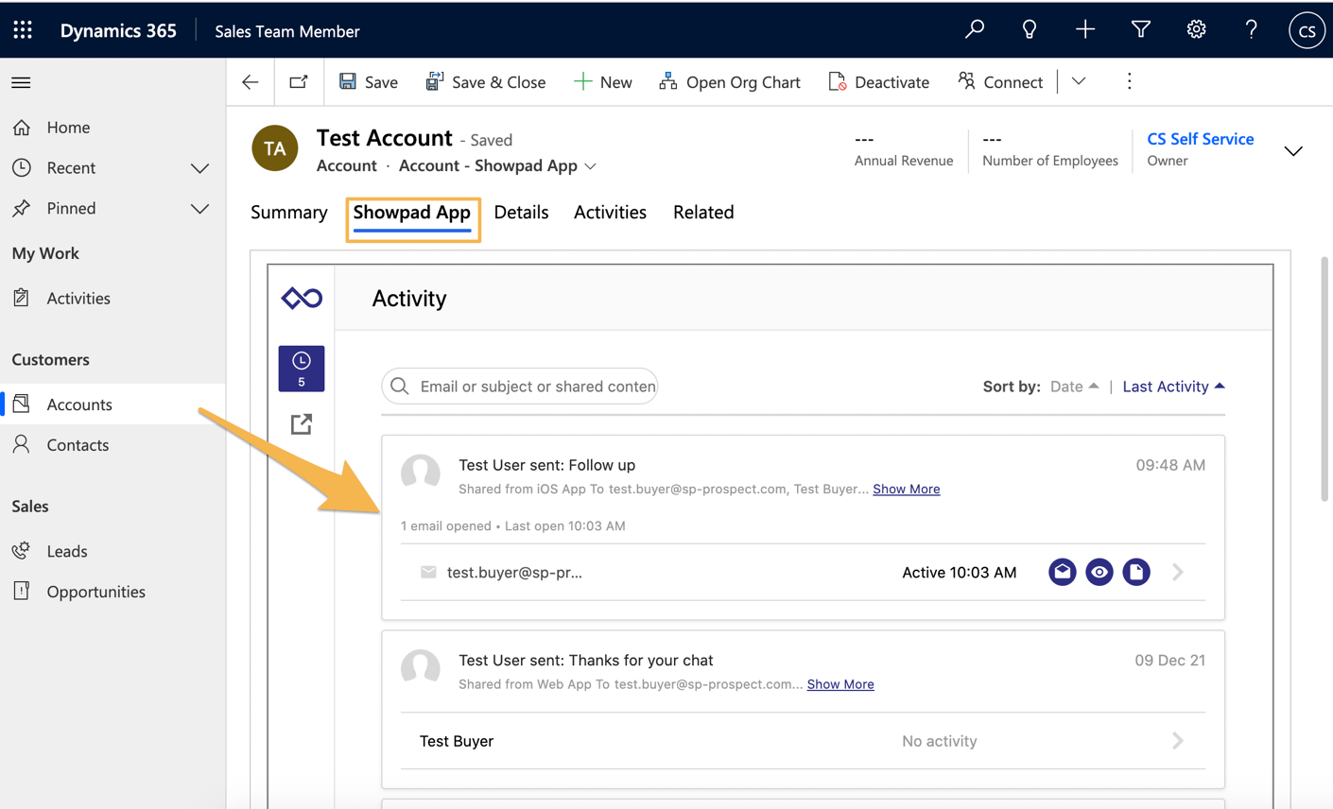Click the email or subject search field

tap(536, 387)
